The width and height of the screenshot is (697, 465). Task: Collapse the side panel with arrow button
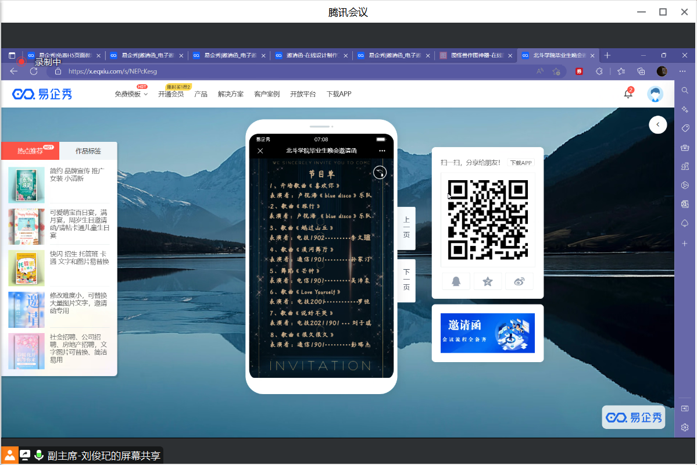click(x=657, y=124)
